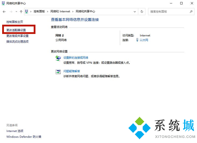Click the 问题疑难解答 troubleshooter icon

click(58, 72)
